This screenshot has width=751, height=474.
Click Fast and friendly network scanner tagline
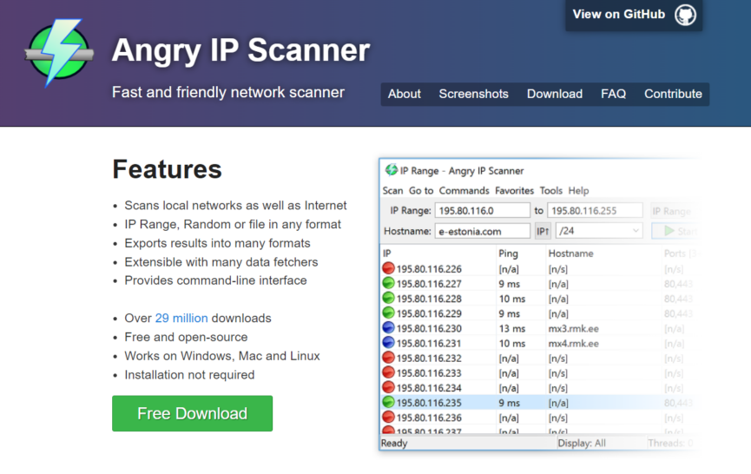[228, 92]
